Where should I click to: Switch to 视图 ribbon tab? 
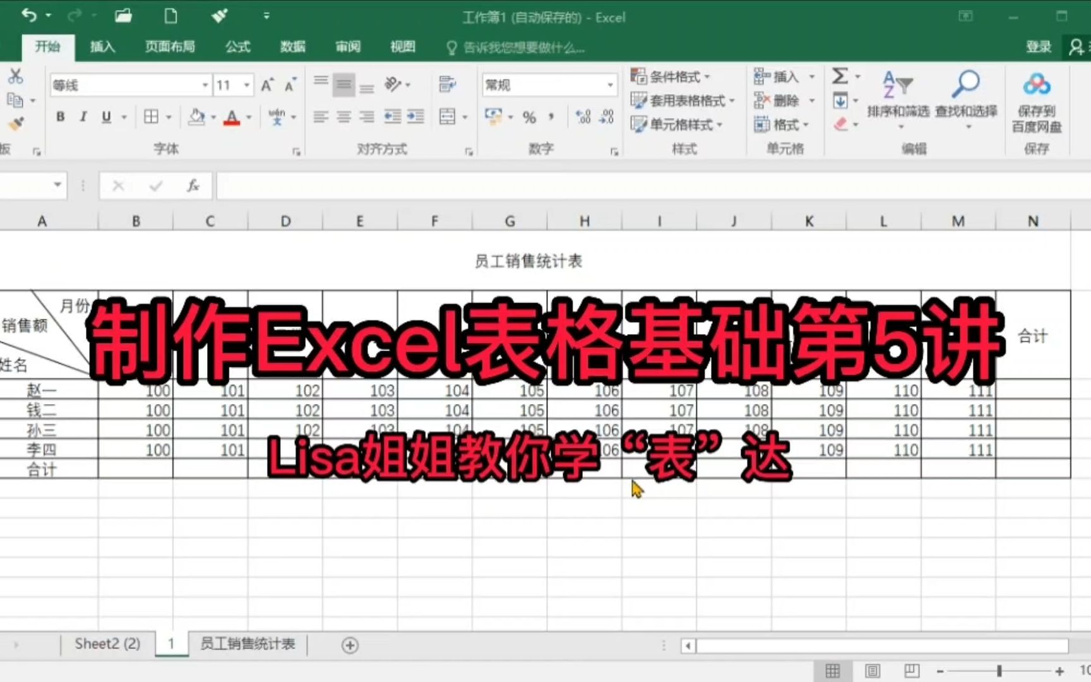click(x=403, y=47)
